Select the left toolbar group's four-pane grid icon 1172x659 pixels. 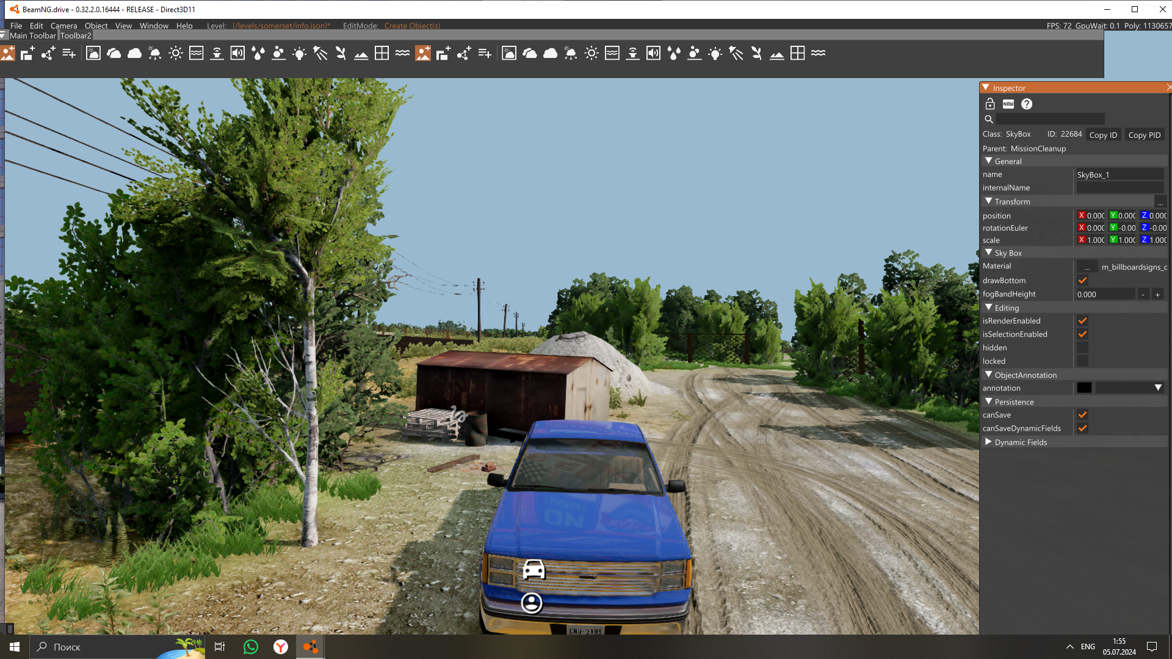(382, 54)
